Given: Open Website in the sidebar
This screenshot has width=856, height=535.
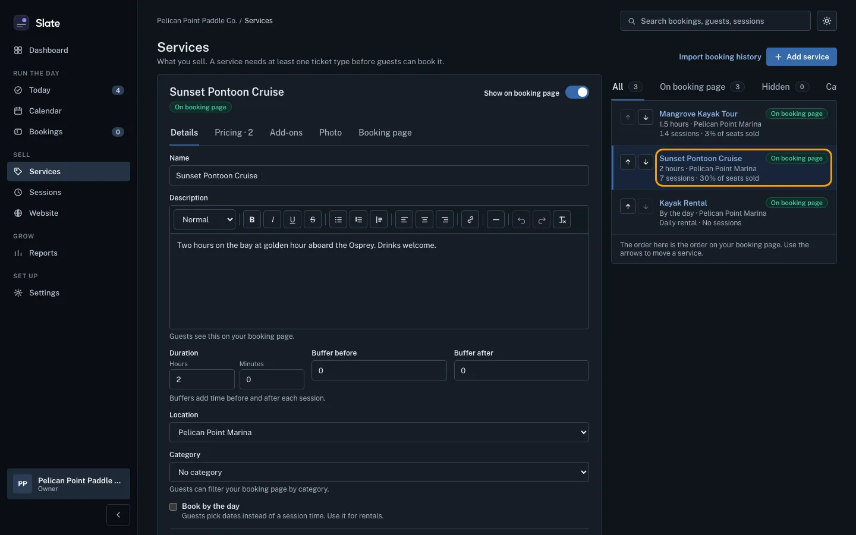Looking at the screenshot, I should 68,213.
